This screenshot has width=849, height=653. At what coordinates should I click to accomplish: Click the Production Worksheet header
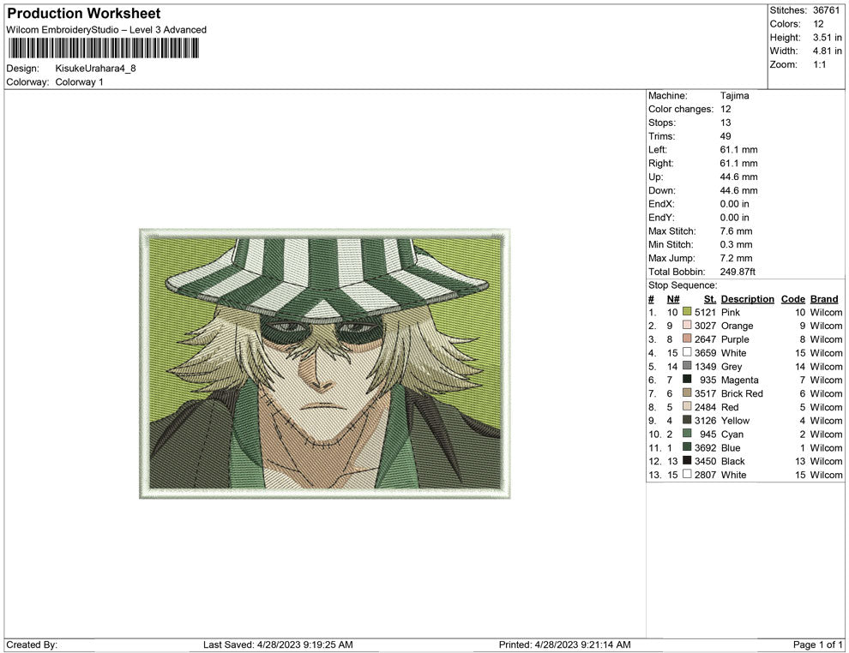tap(82, 13)
